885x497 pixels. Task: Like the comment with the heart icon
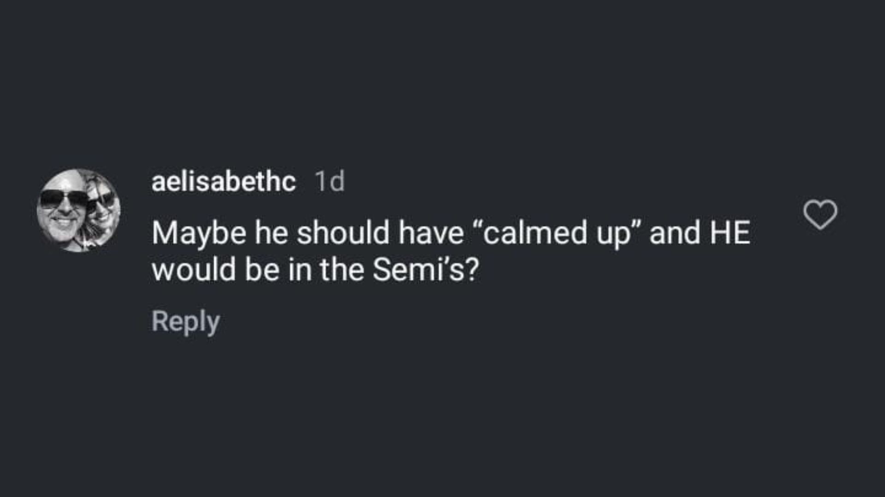click(x=820, y=214)
